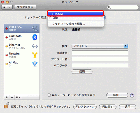Open the purple help question mark

[x=132, y=95]
